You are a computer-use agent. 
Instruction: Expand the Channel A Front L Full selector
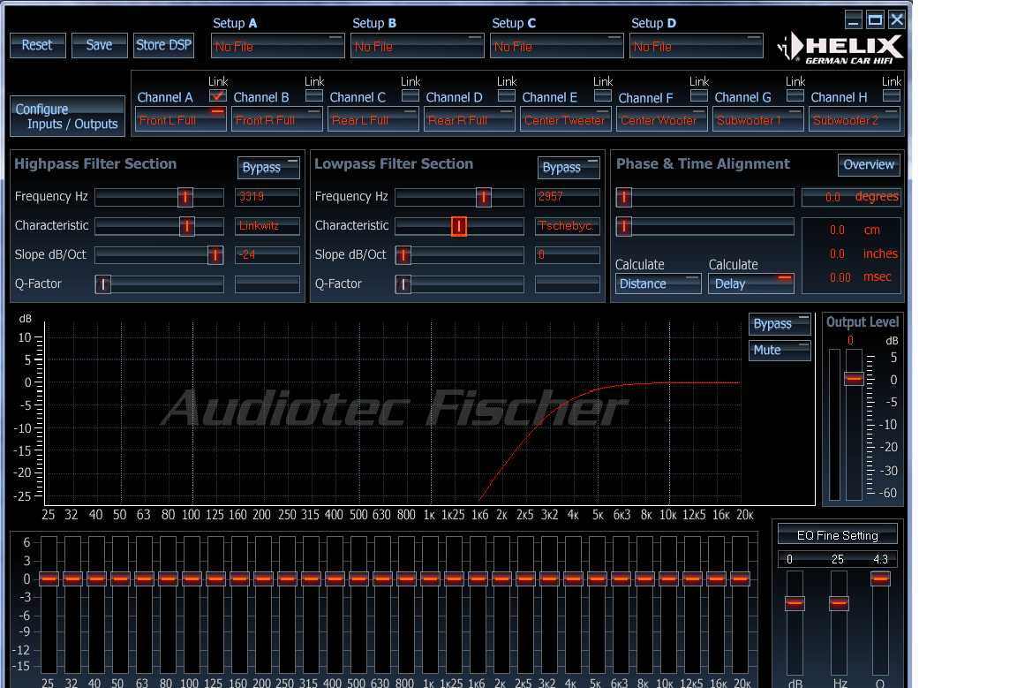[x=181, y=120]
